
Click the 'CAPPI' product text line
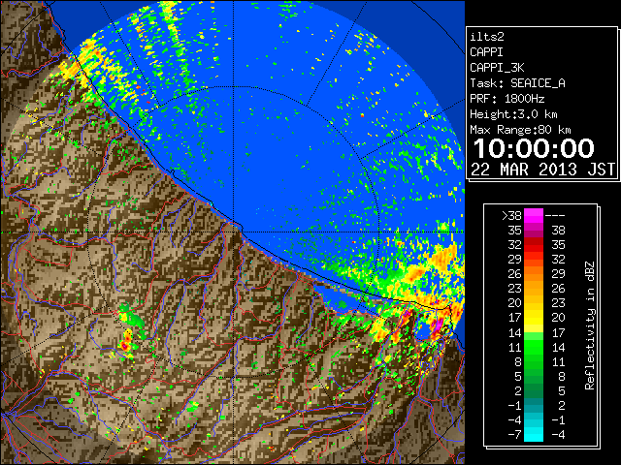click(x=486, y=52)
